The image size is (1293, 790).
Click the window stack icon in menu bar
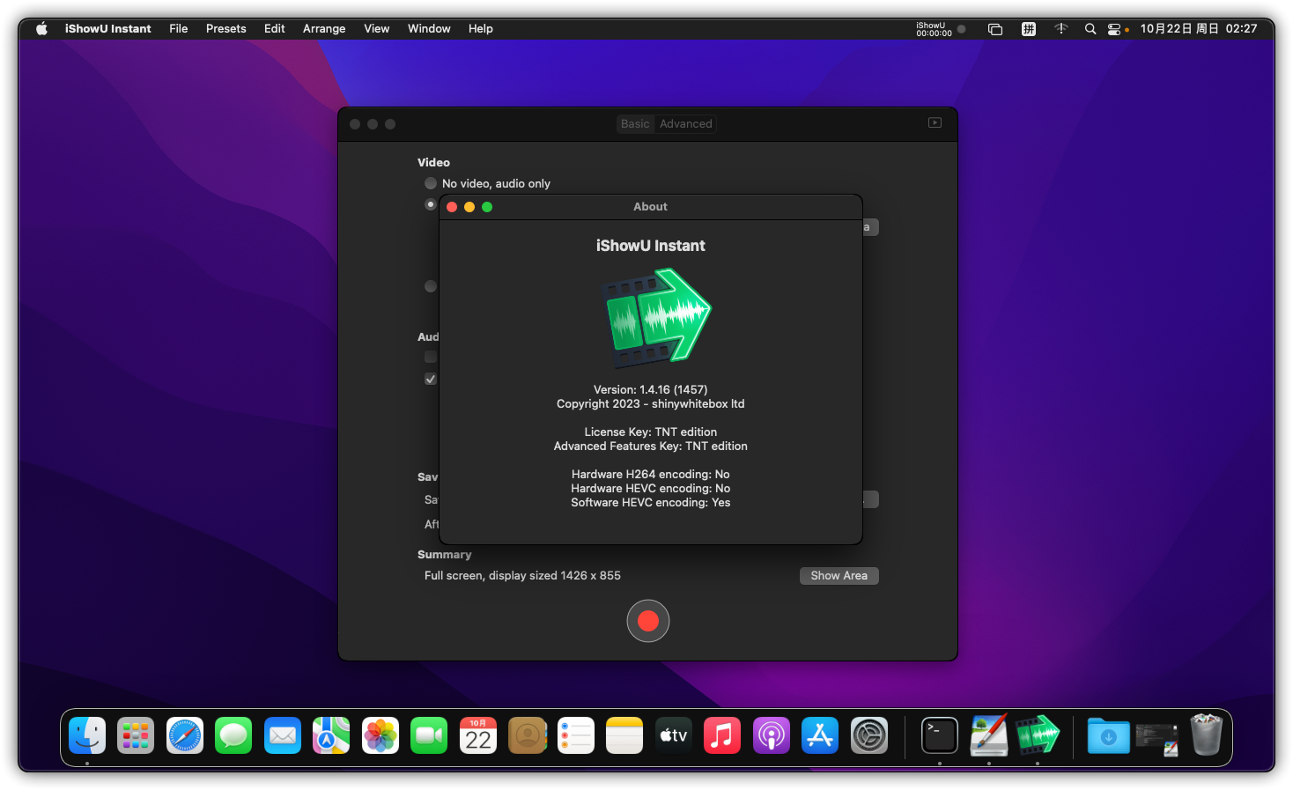[995, 29]
